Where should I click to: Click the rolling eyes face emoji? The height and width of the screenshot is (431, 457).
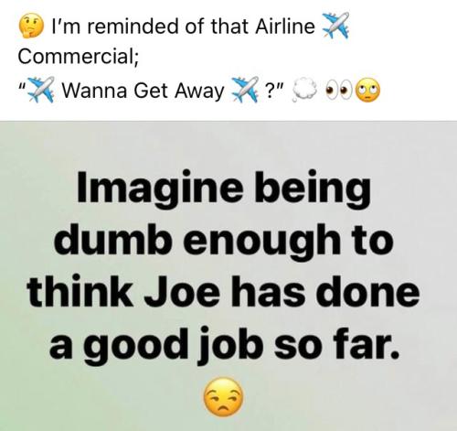pos(367,91)
